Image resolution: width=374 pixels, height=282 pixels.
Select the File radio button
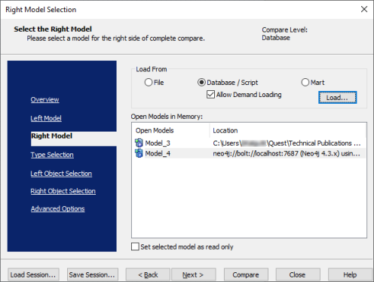tap(149, 82)
